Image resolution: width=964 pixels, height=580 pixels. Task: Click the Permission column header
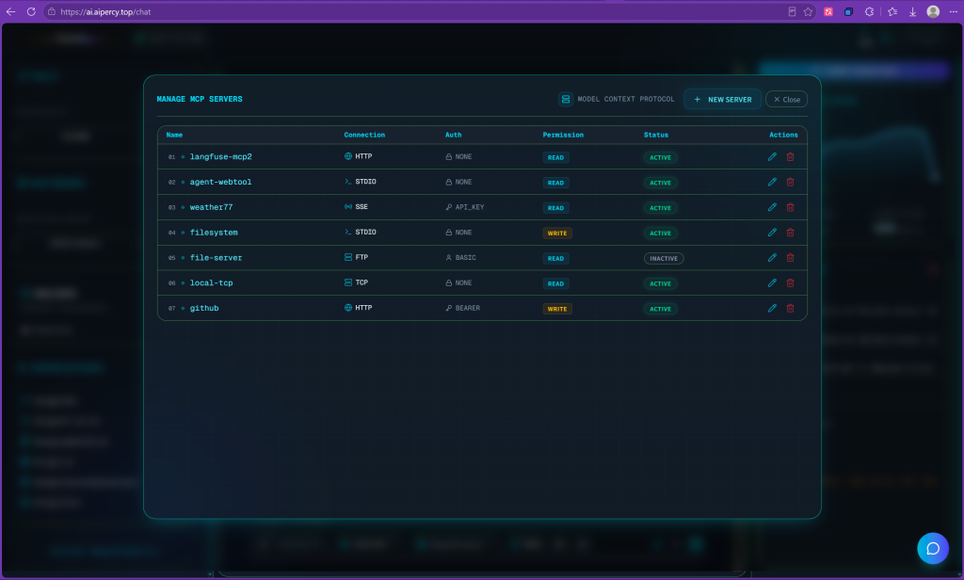tap(563, 135)
